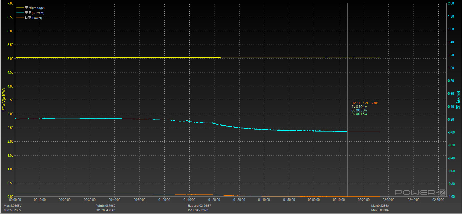The width and height of the screenshot is (462, 214).
Task: Click the Max:0.2256A status entry
Action: (380, 206)
